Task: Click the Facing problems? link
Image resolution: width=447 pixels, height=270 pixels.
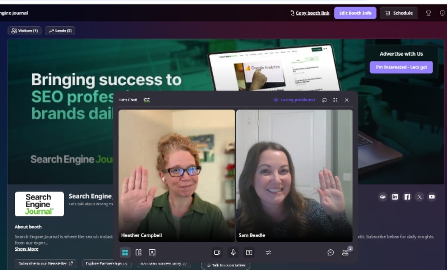Action: pos(295,100)
